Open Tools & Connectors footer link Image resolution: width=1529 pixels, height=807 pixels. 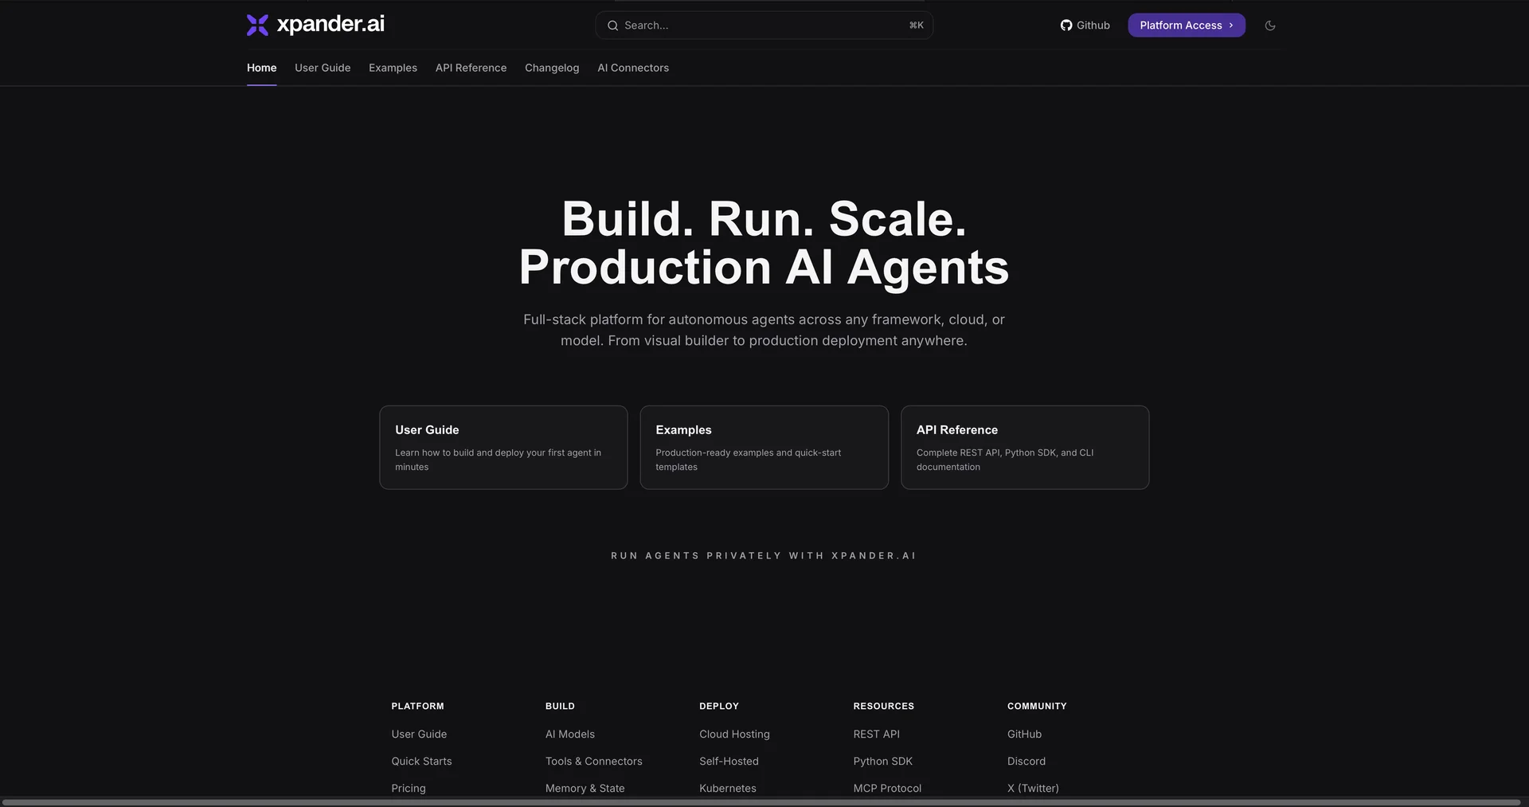[x=593, y=762]
